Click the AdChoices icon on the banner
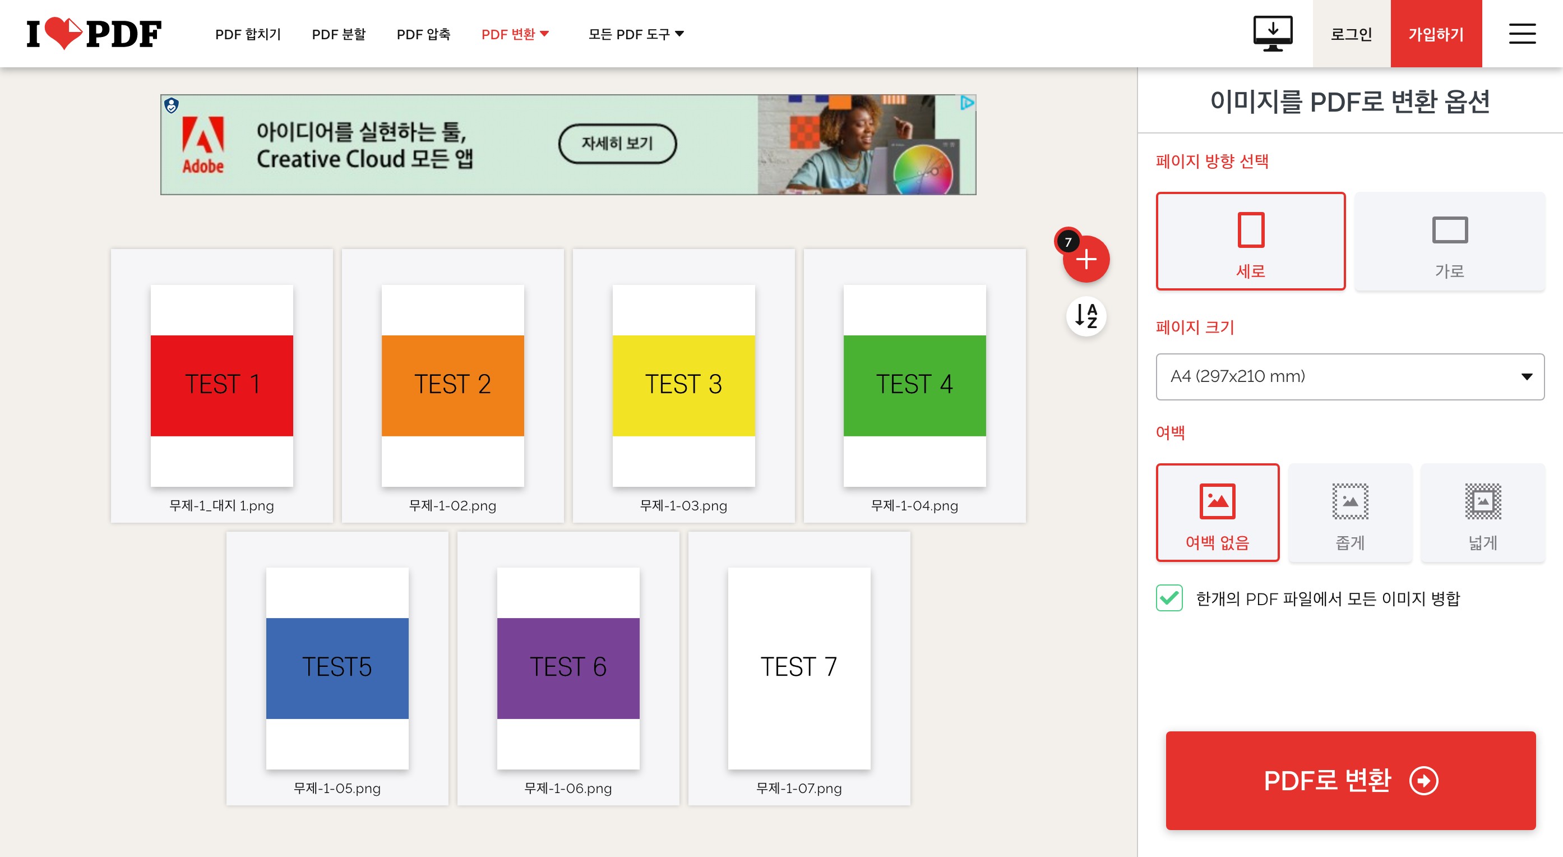 click(966, 103)
